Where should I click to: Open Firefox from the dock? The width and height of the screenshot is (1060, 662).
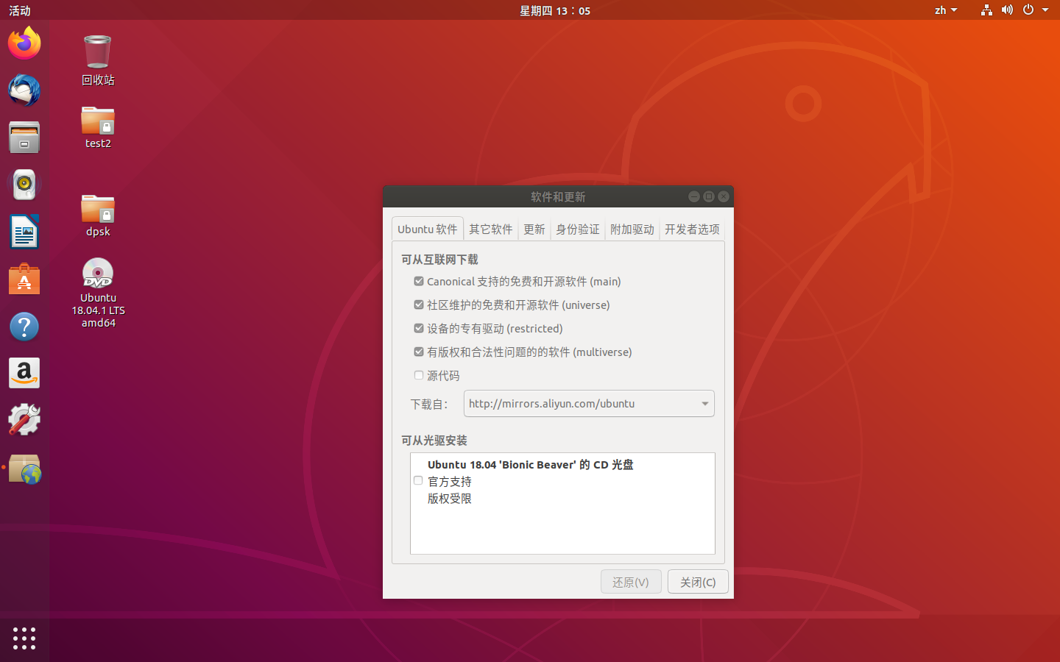click(x=24, y=43)
